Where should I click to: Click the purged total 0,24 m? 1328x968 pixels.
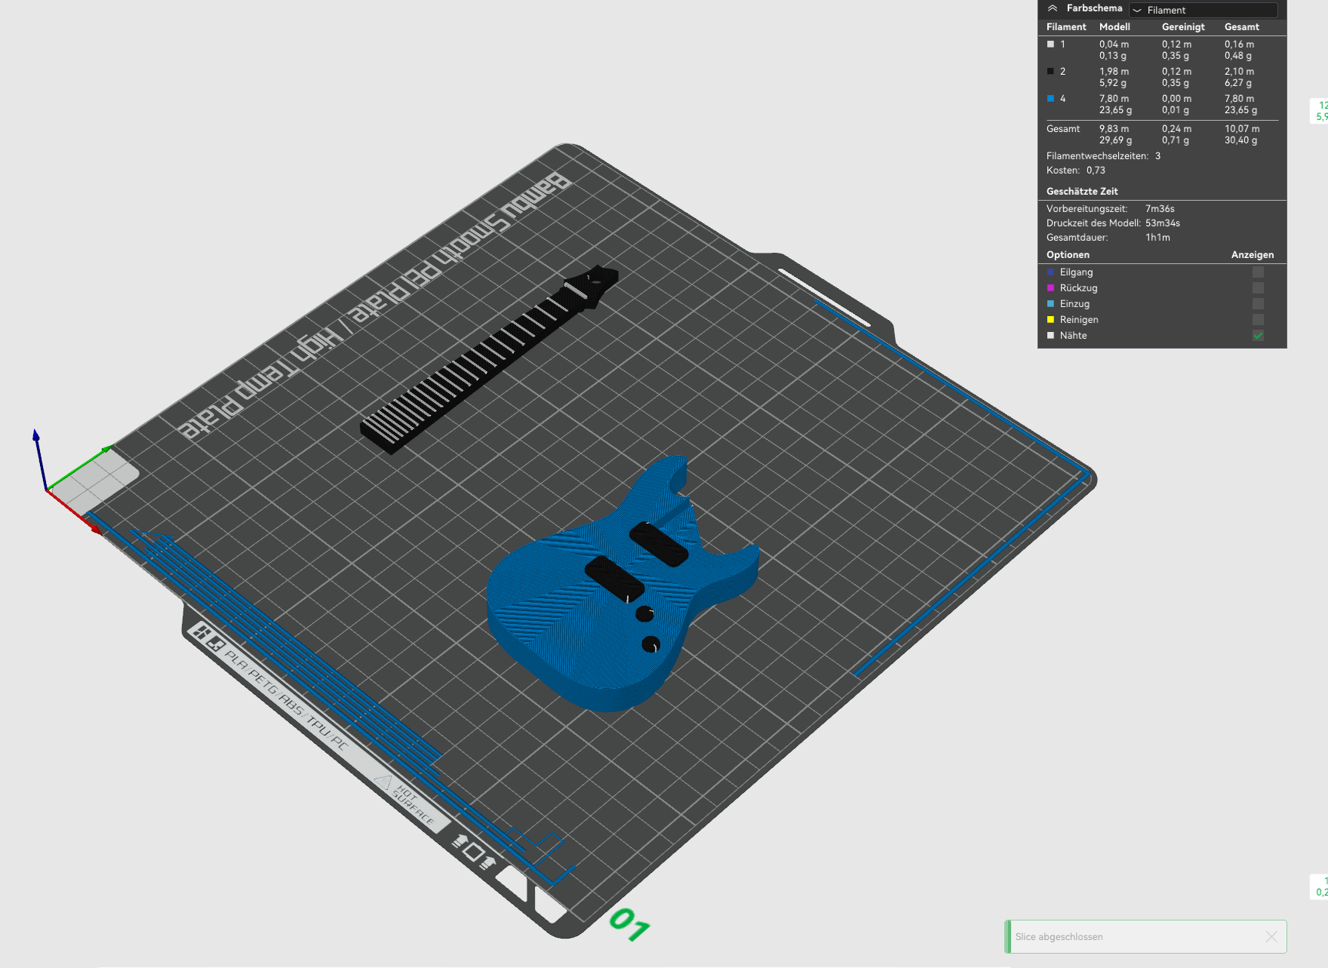click(1176, 129)
